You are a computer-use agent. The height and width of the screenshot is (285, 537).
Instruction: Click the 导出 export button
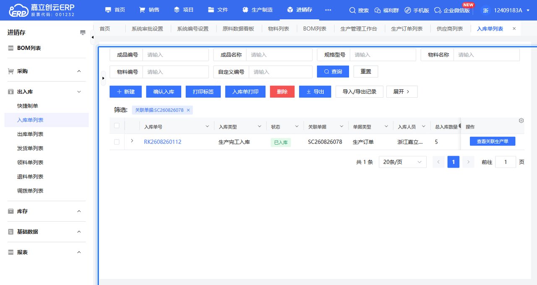(315, 92)
